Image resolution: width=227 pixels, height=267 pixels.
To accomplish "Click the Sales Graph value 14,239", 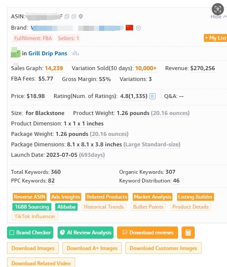I will 54,68.
